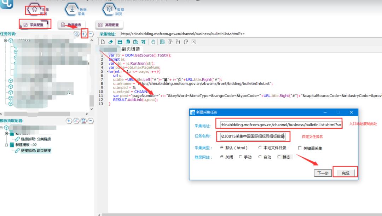Click the add link icon in 模板抽取配置

point(76,121)
